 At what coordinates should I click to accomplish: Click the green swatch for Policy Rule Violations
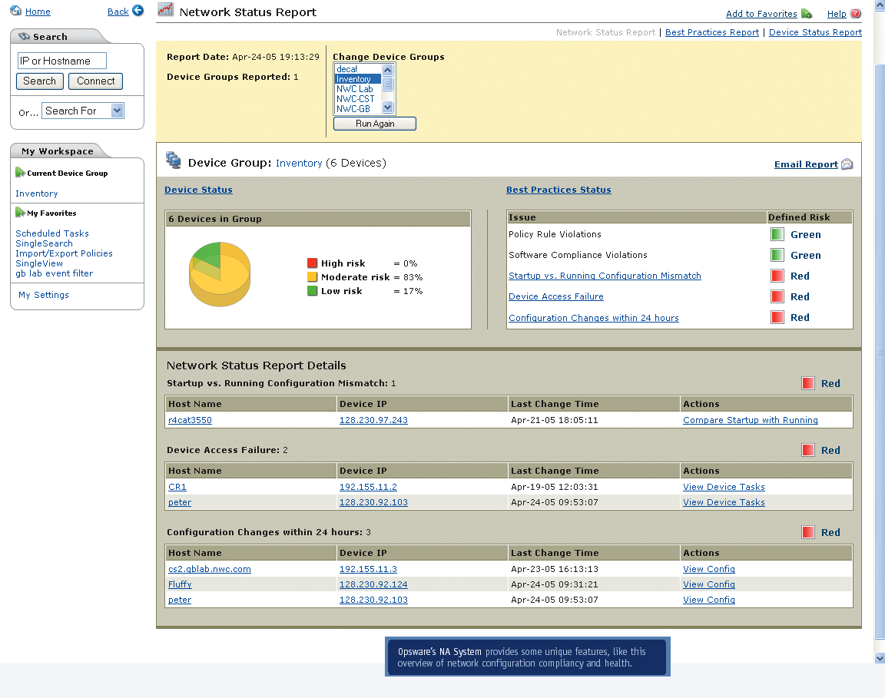(x=777, y=234)
